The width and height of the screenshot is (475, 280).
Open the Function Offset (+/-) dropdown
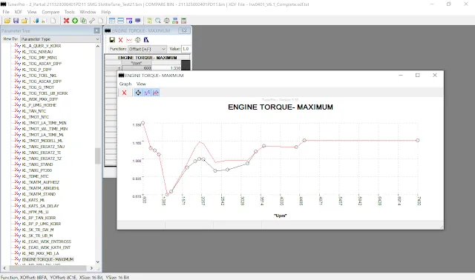click(147, 49)
